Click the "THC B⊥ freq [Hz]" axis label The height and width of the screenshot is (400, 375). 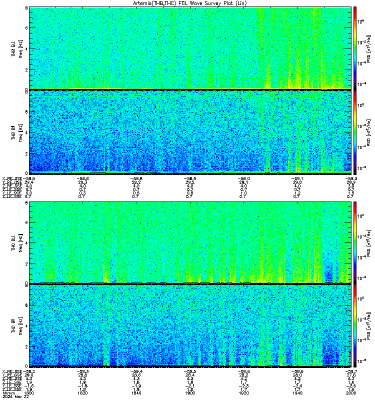tap(17, 242)
